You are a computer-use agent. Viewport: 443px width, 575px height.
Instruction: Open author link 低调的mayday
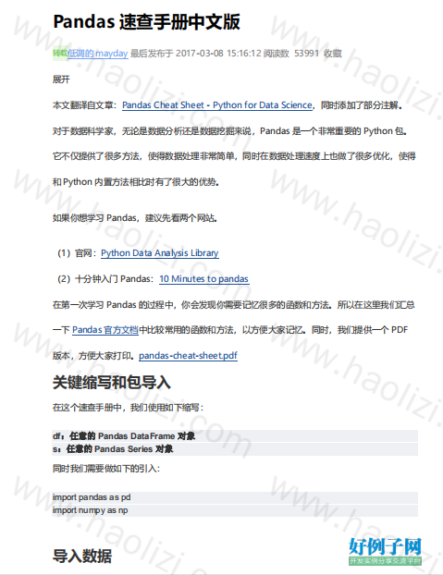97,54
